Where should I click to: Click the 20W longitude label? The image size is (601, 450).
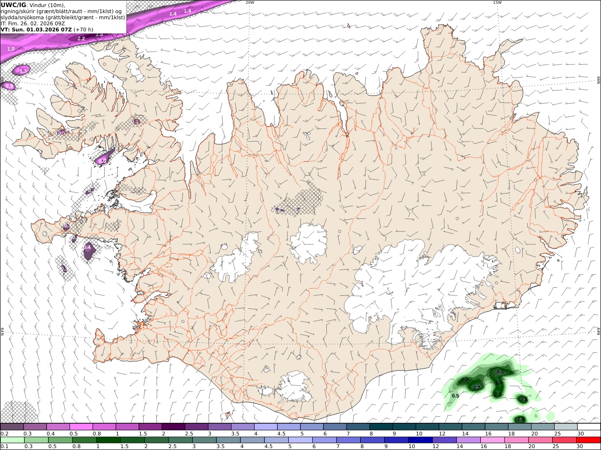tap(250, 2)
